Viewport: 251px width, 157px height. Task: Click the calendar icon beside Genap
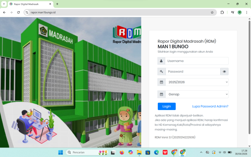(161, 94)
